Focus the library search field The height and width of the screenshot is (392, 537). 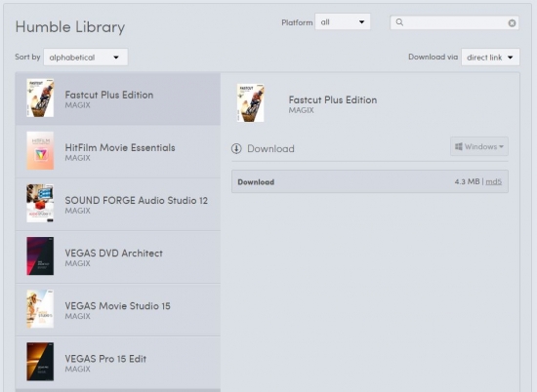[454, 22]
